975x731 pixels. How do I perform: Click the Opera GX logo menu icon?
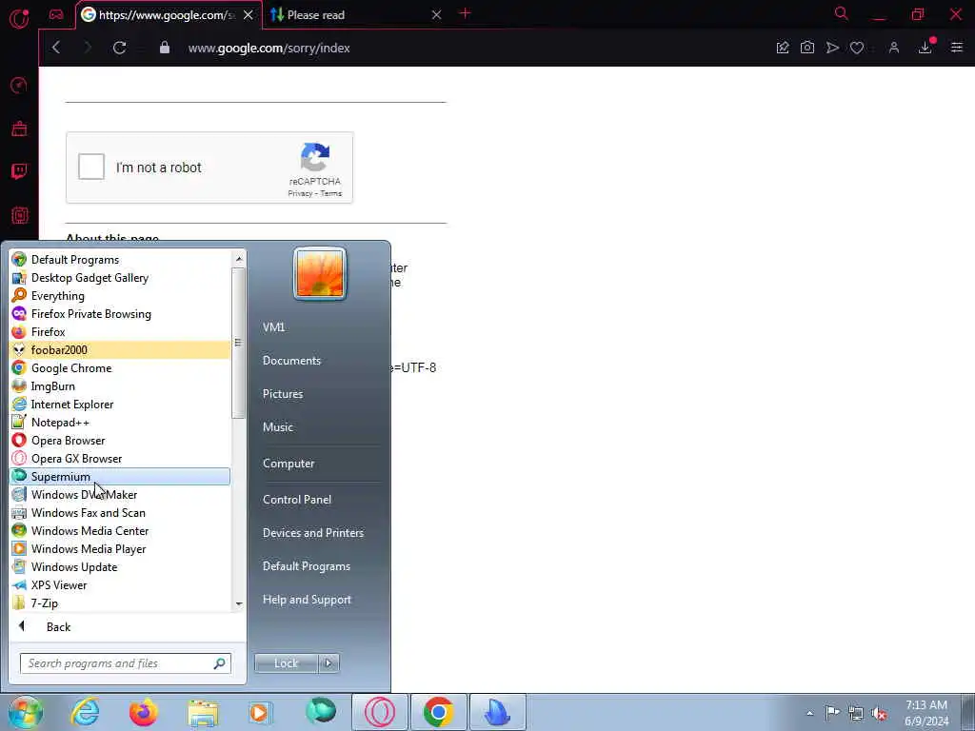[x=19, y=18]
